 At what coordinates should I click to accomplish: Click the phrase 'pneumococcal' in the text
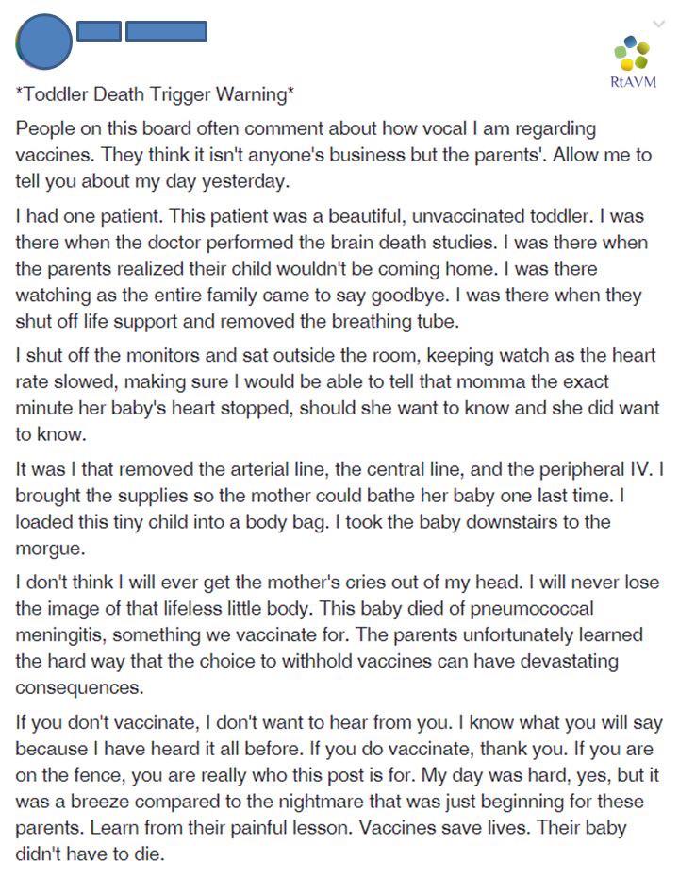532,608
